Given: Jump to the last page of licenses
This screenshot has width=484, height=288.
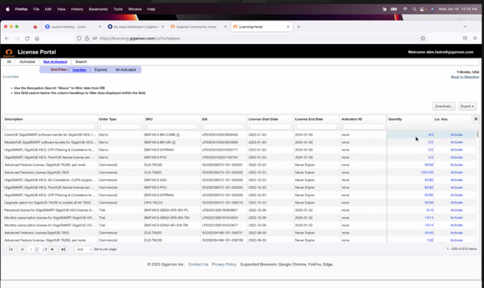Looking at the screenshot, I should (63, 249).
